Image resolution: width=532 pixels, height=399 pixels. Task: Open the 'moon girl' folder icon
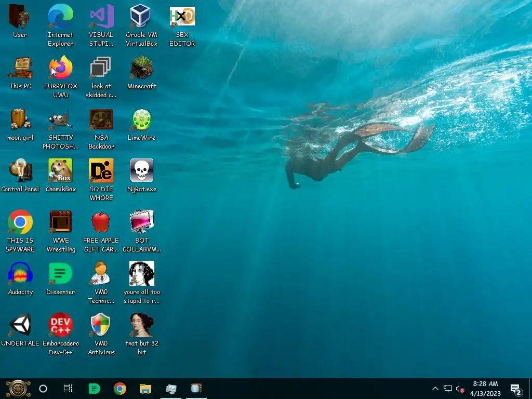(x=20, y=125)
